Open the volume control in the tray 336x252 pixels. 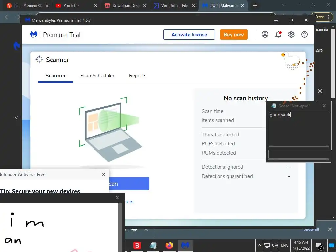275,245
